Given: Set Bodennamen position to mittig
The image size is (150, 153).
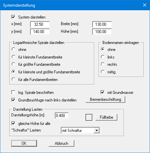Looking at the screenshot, I should 103,72.
